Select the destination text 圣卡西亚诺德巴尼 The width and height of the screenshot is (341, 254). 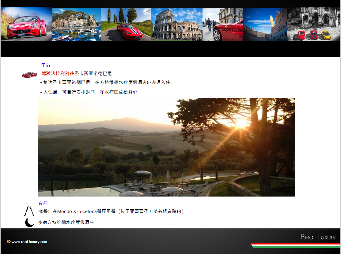pyautogui.click(x=93, y=74)
